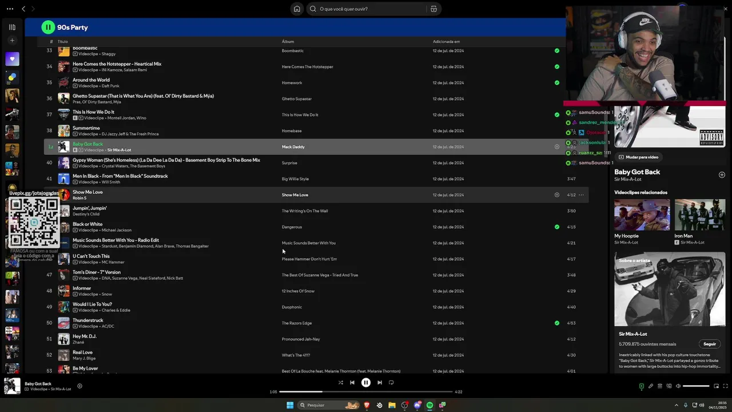The width and height of the screenshot is (732, 412).
Task: Open Spotify from the taskbar
Action: pos(429,405)
